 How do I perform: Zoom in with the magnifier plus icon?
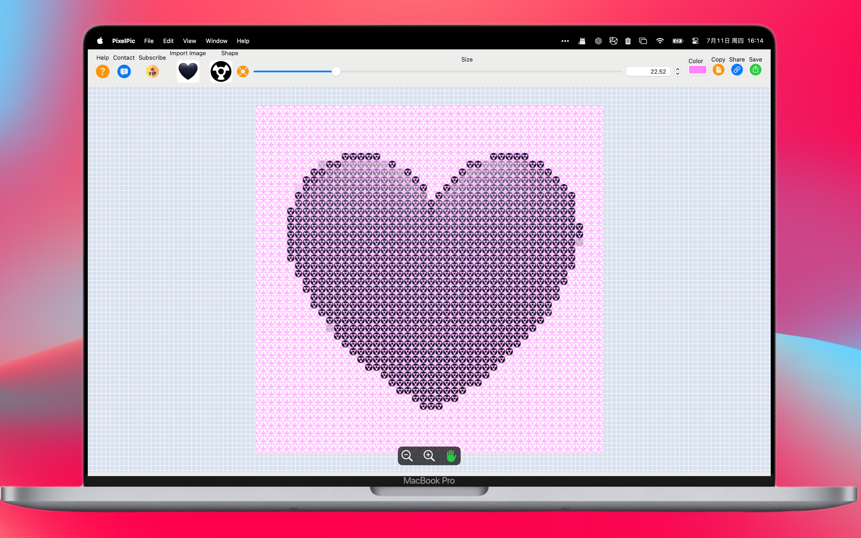(429, 456)
